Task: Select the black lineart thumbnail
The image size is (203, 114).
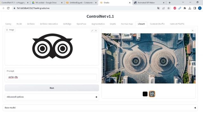Action: click(x=145, y=94)
